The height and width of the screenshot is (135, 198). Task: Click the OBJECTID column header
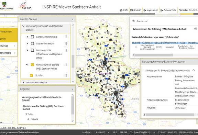(x=136, y=43)
